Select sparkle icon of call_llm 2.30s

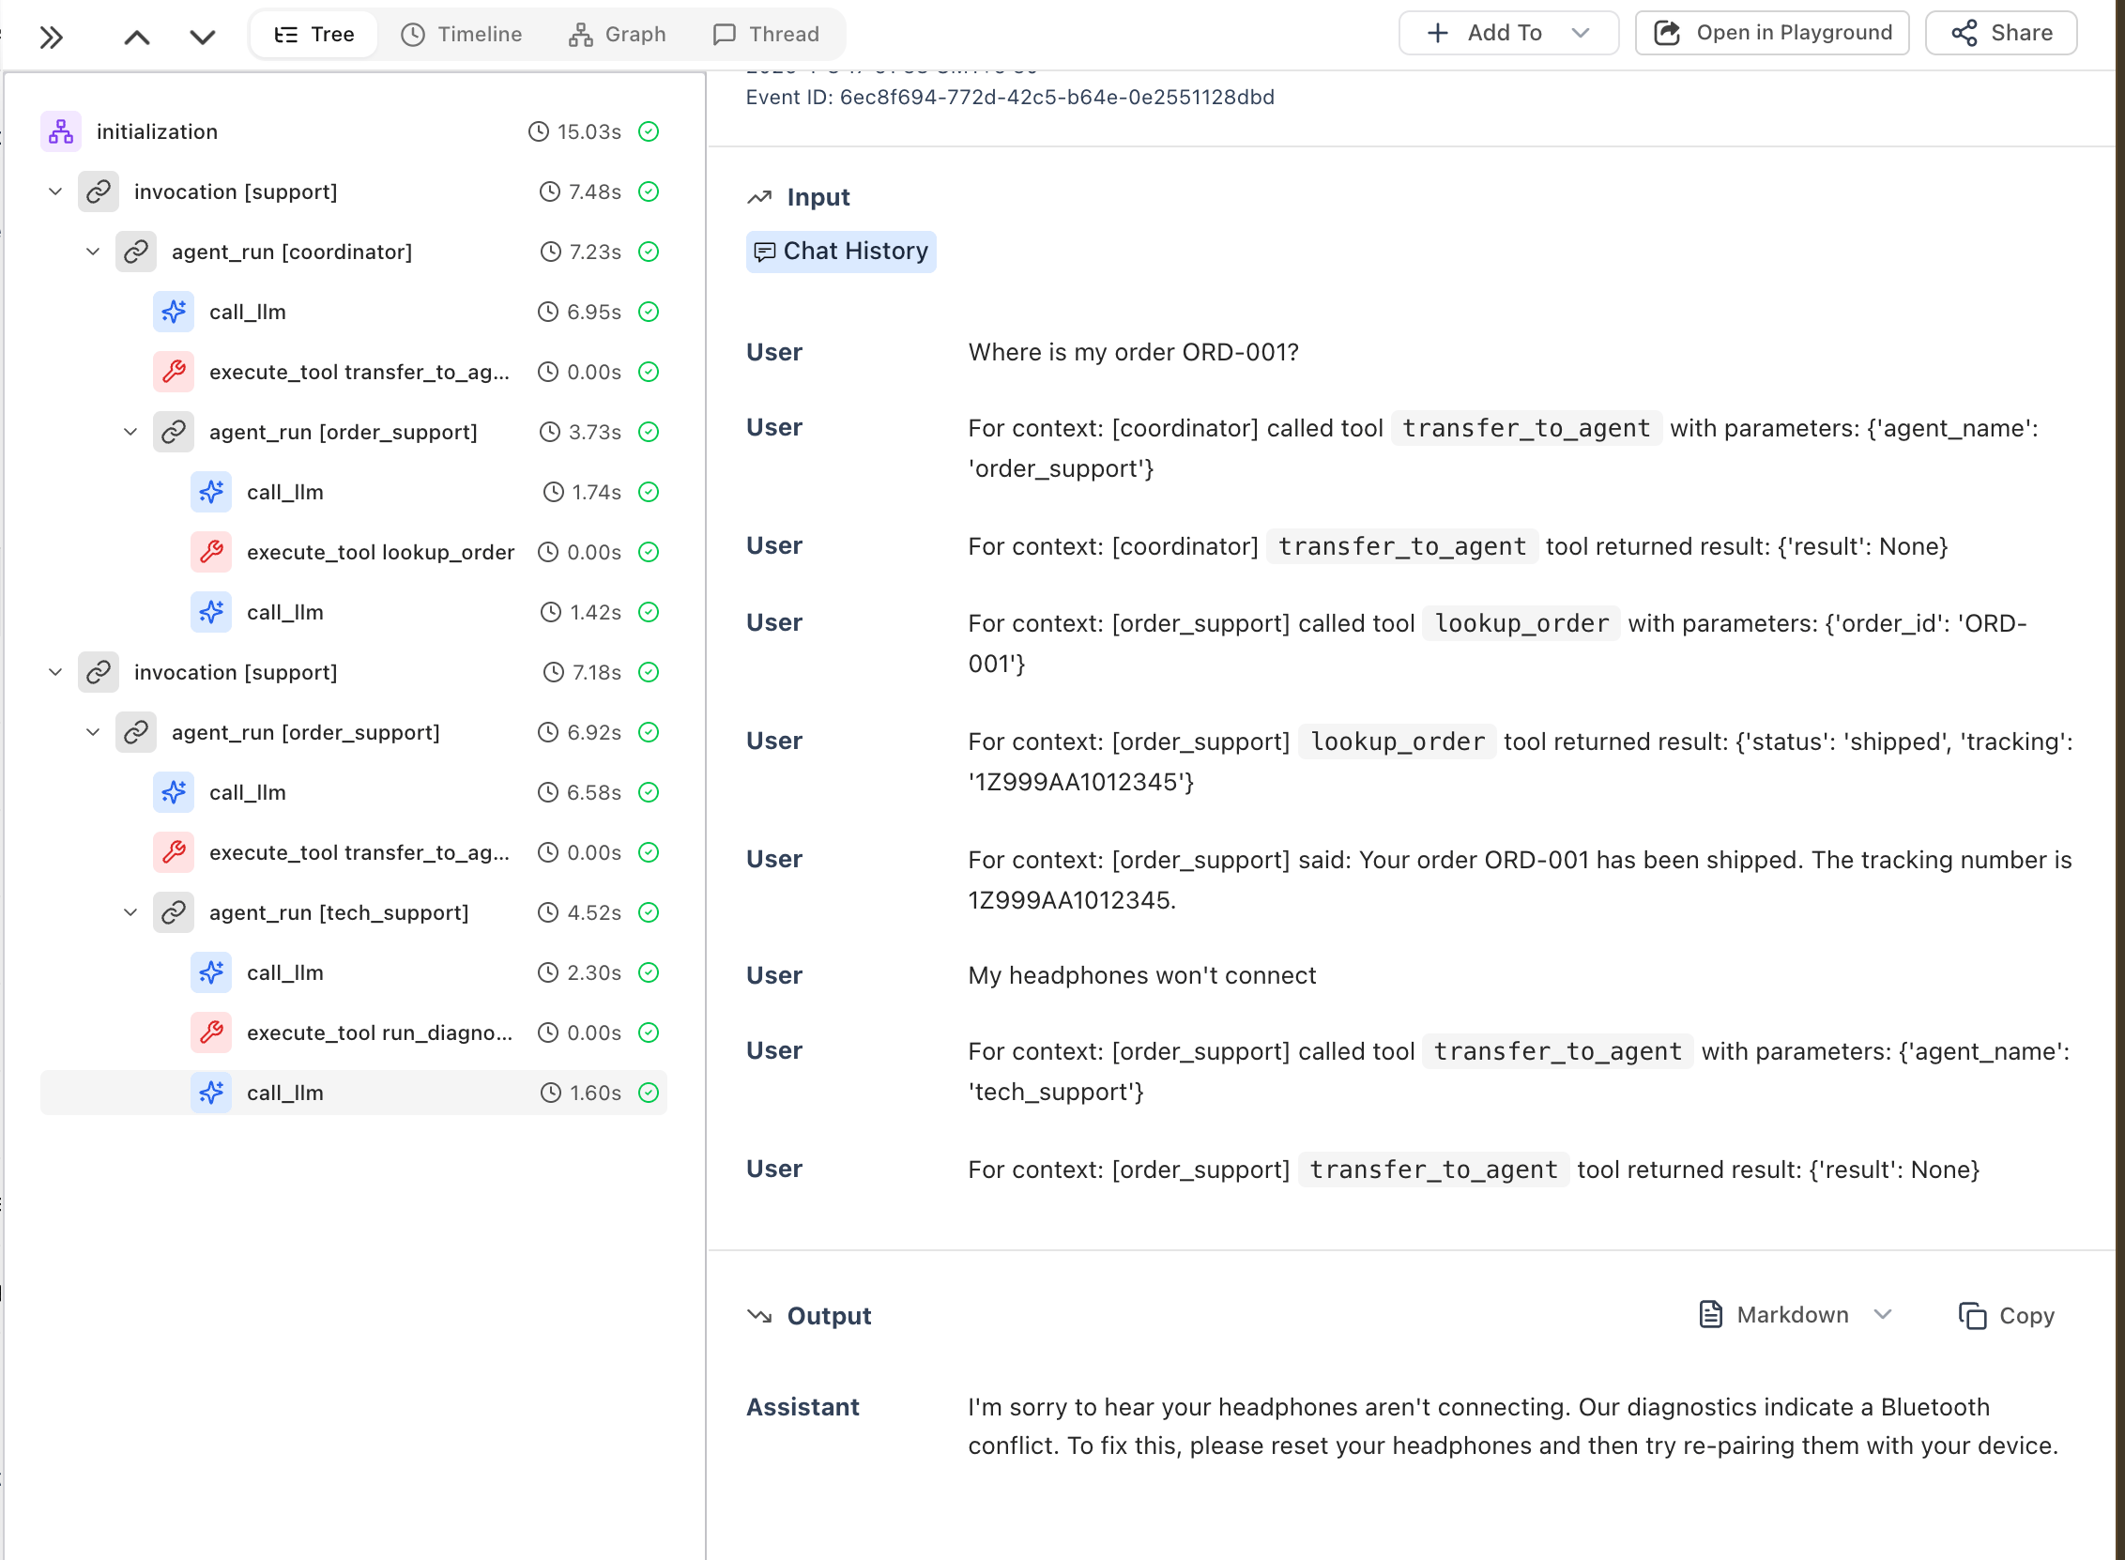pos(211,972)
